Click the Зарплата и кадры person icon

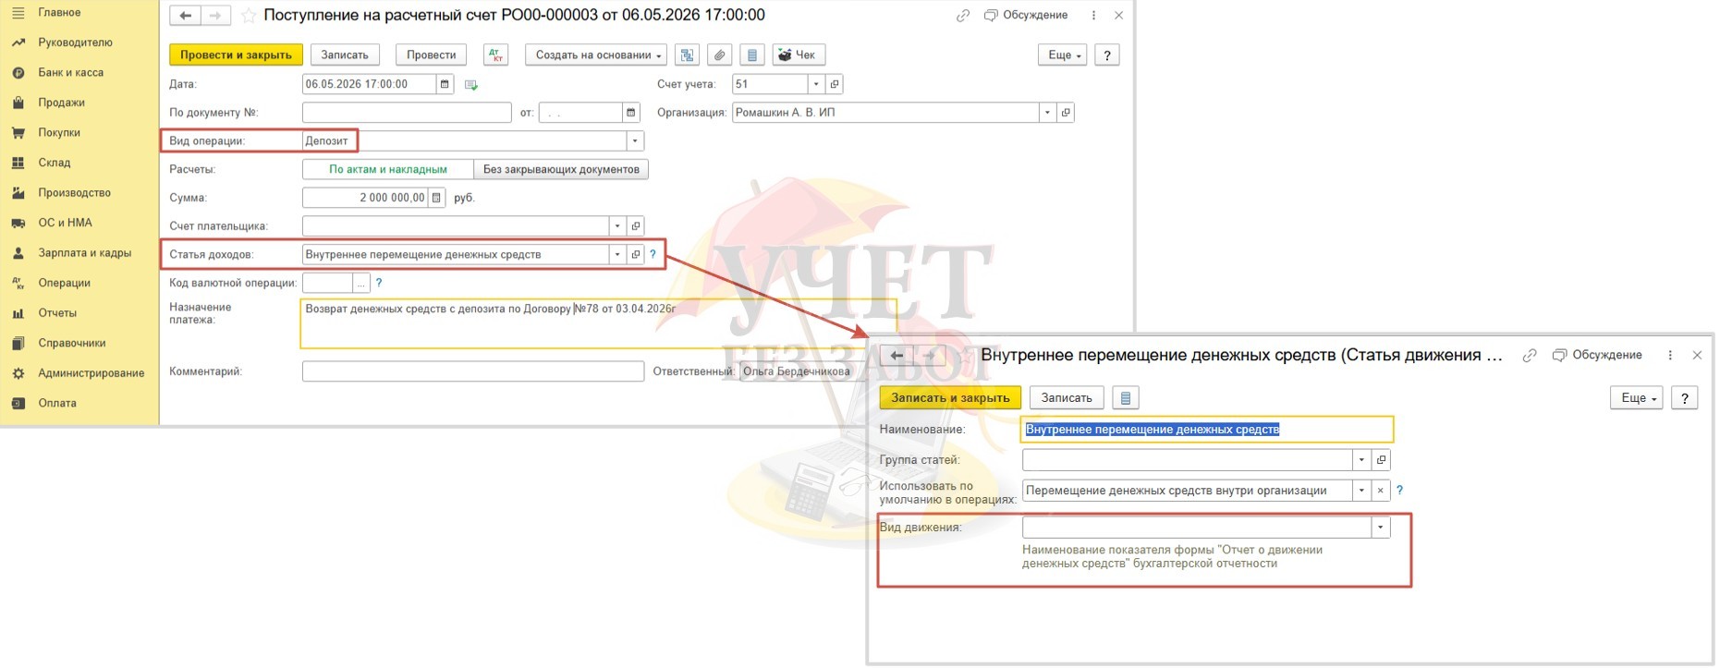point(18,253)
